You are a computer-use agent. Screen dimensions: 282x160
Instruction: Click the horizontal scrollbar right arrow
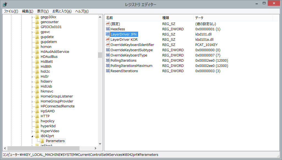point(95,148)
